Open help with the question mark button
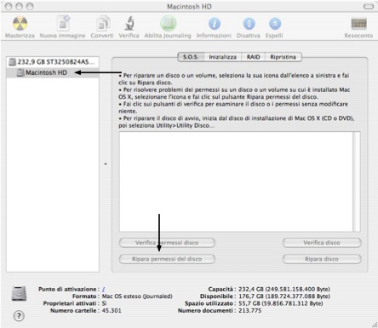 19,316
